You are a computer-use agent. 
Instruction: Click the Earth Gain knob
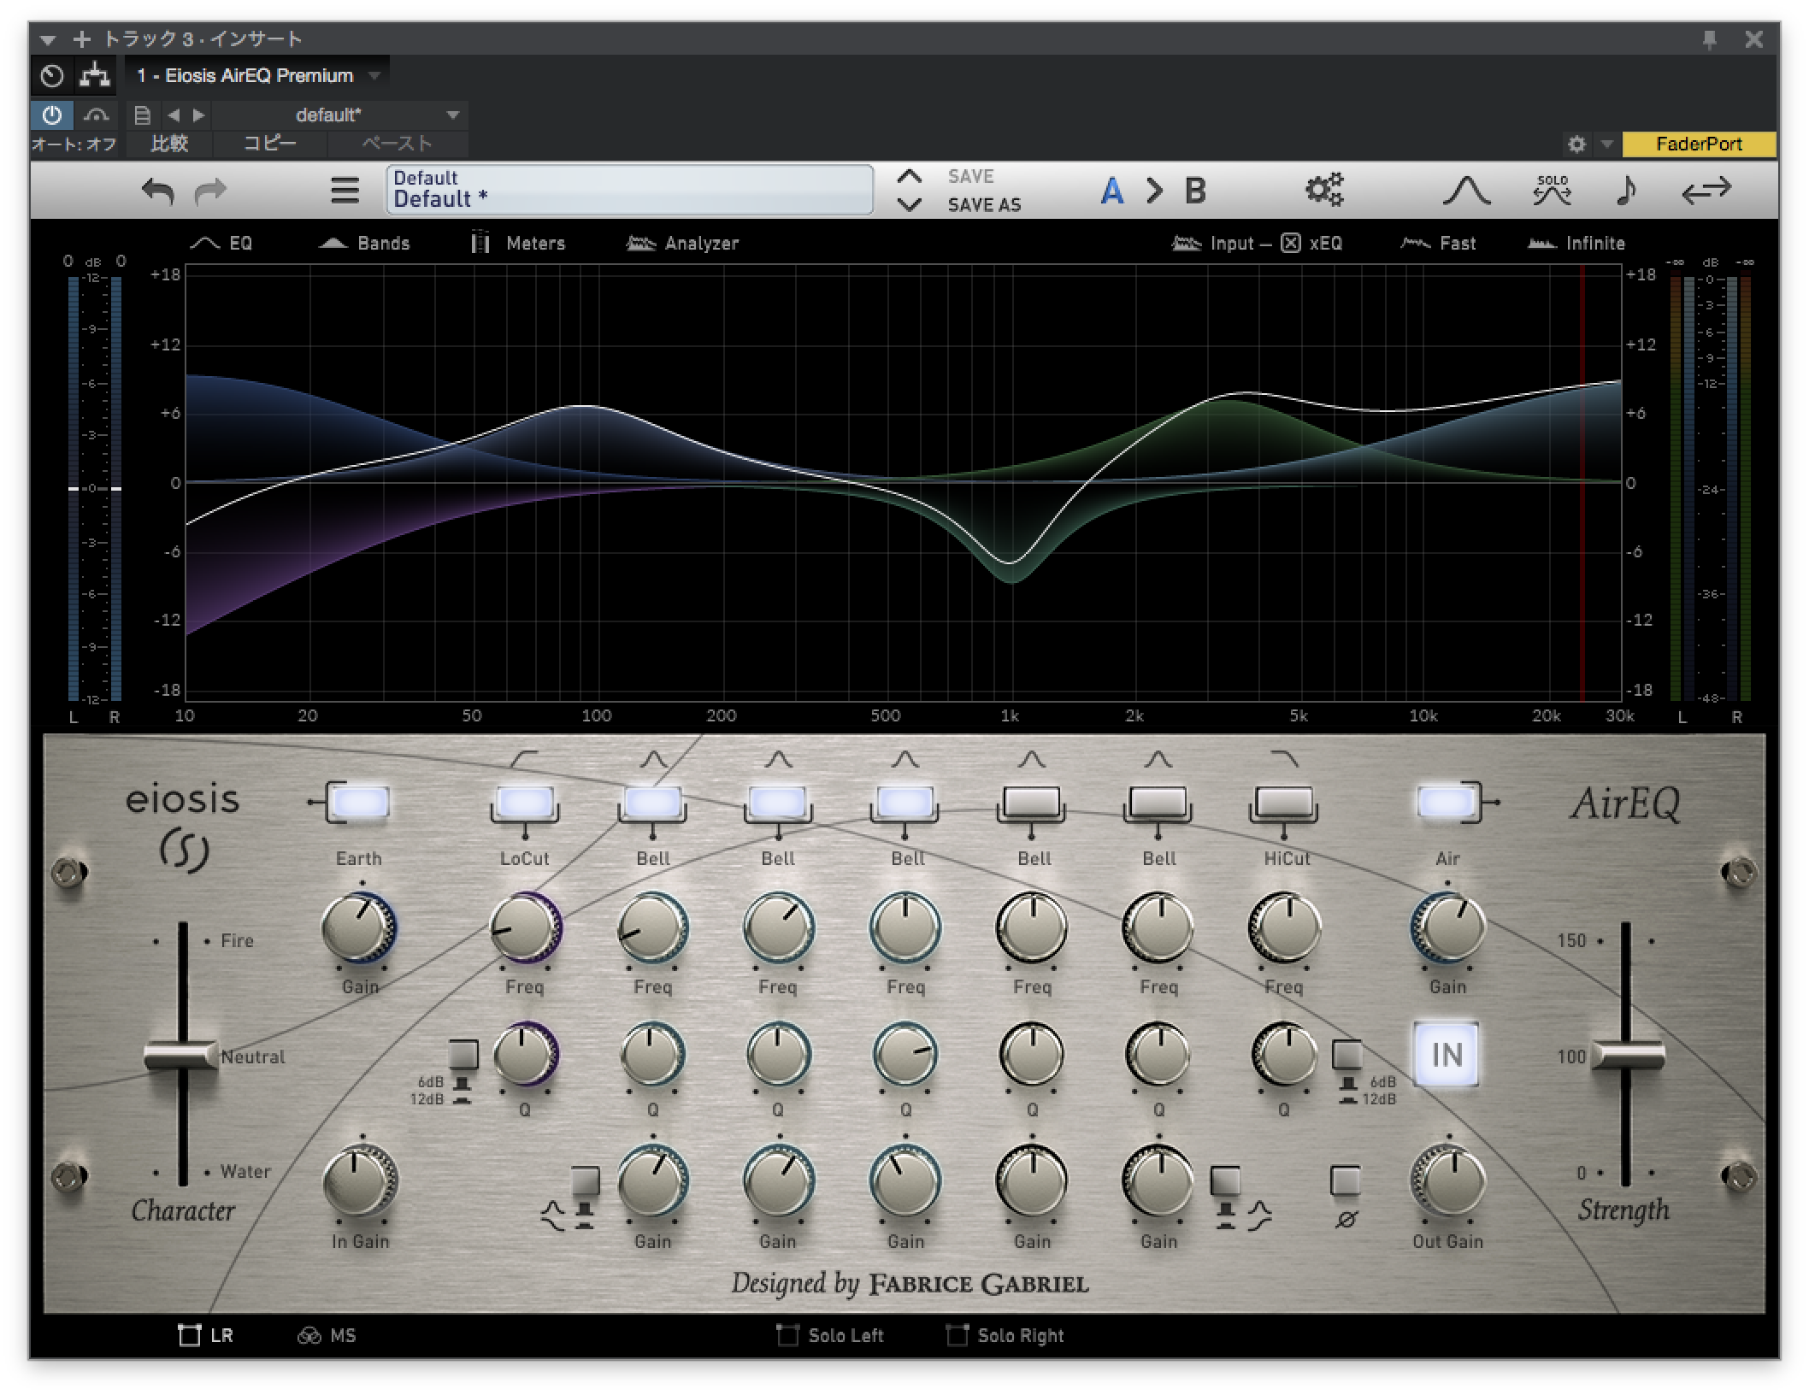tap(359, 929)
